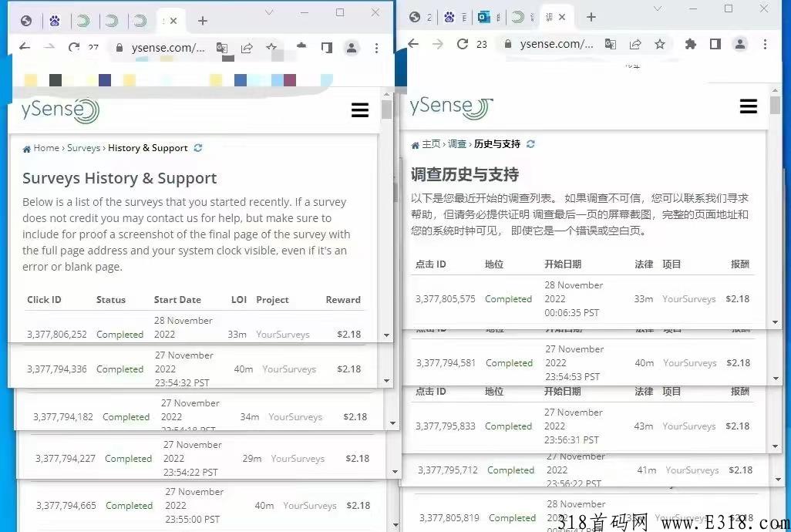Click Home breadcrumb link in left window
791x532 pixels.
[46, 148]
